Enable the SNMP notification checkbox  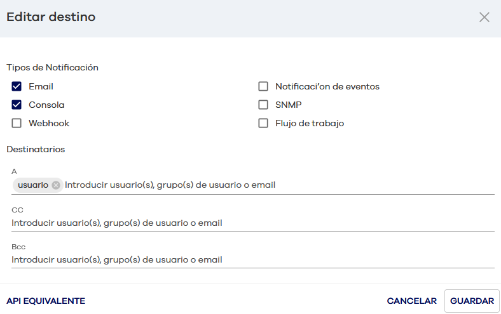coord(263,105)
